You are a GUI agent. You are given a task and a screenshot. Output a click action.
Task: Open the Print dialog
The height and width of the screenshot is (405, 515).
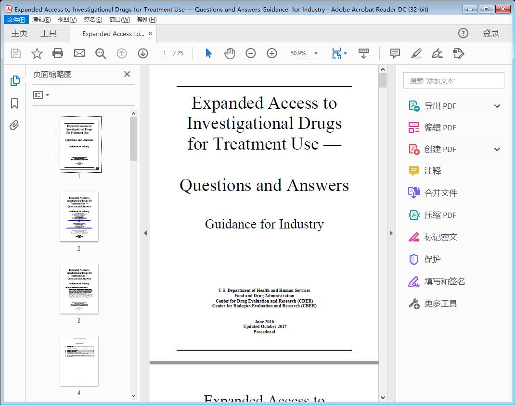click(58, 53)
